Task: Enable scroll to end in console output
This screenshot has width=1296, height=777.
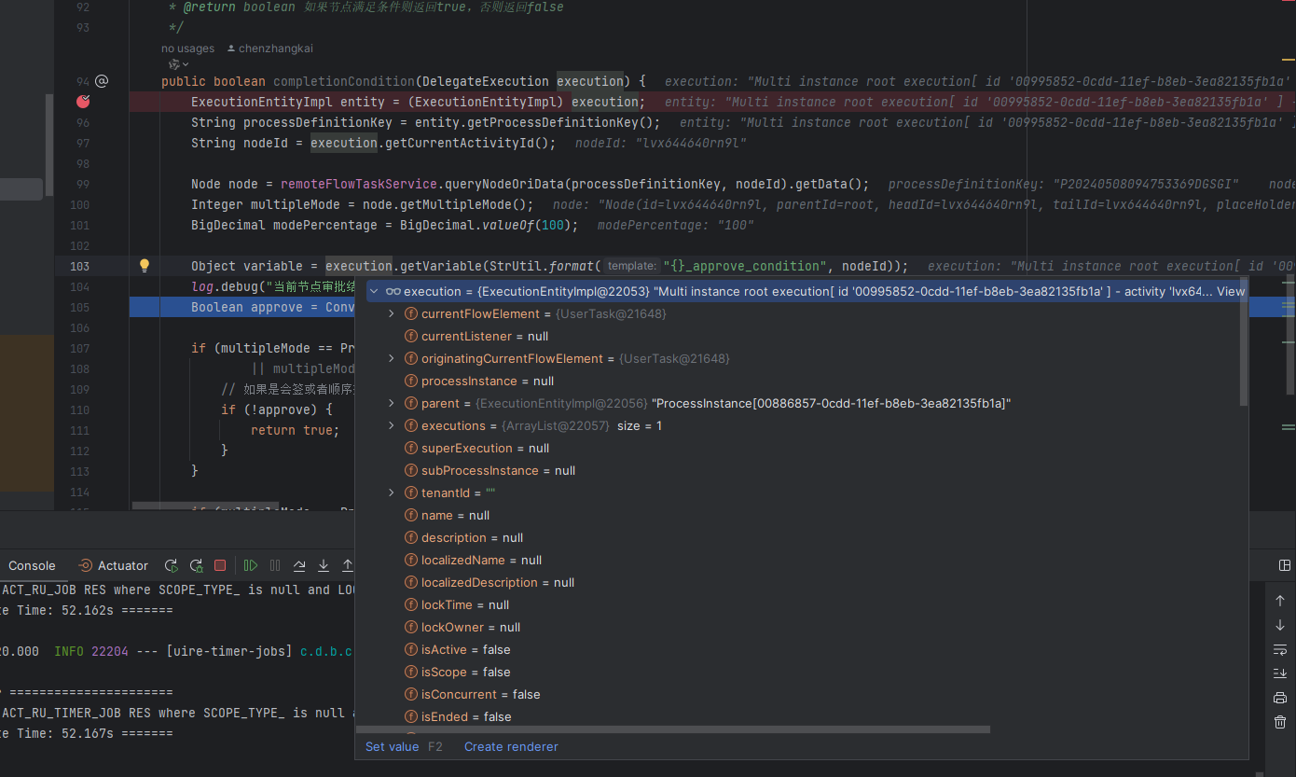Action: [x=1279, y=673]
